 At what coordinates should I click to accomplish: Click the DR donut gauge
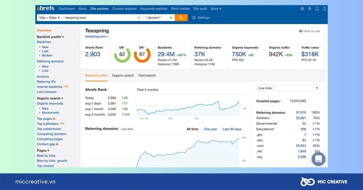(142, 54)
